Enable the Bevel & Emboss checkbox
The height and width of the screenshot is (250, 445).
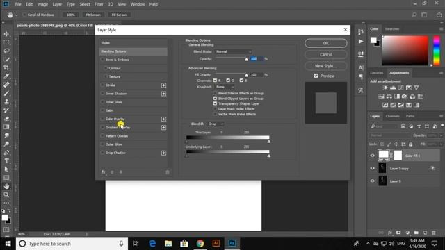tap(102, 60)
